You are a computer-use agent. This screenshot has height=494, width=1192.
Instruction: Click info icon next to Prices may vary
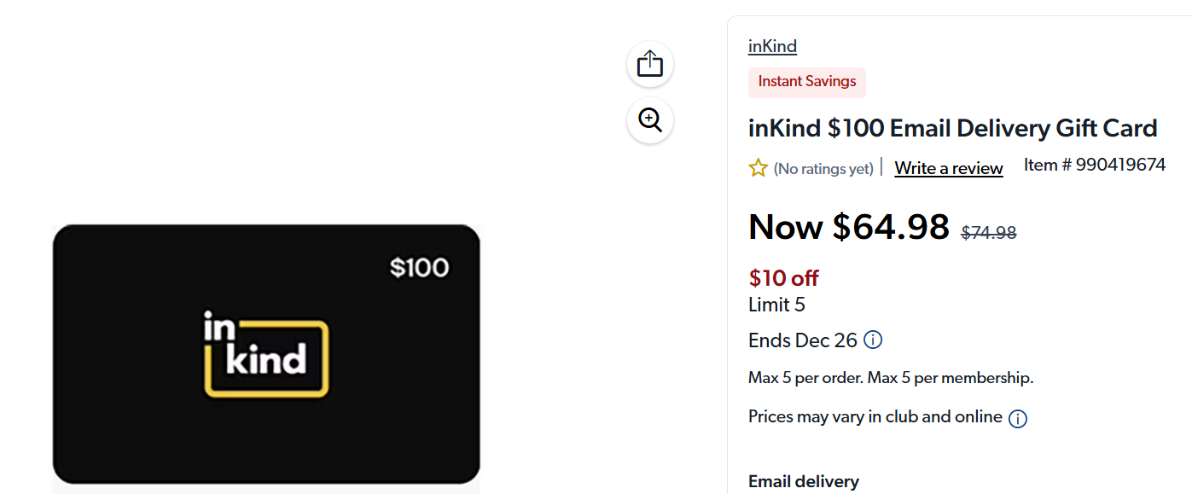click(1017, 418)
